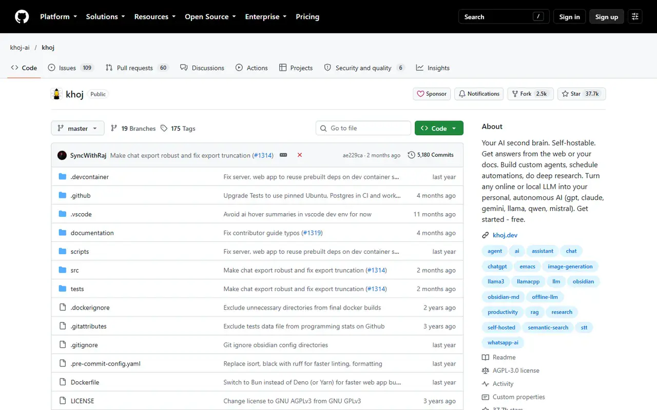Click the Go to file search field
The width and height of the screenshot is (657, 410).
(x=363, y=128)
